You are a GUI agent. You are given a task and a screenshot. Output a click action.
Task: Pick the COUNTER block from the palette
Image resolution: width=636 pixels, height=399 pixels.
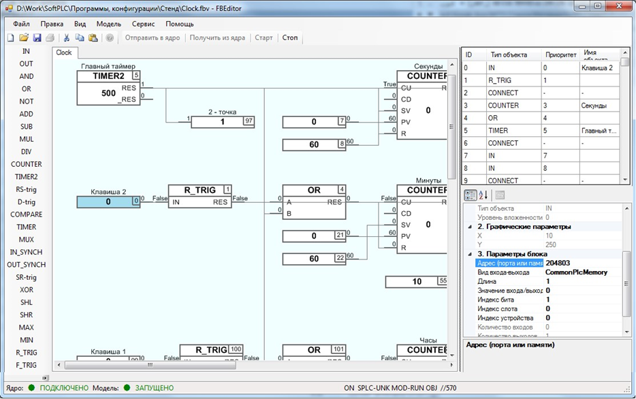coord(26,164)
